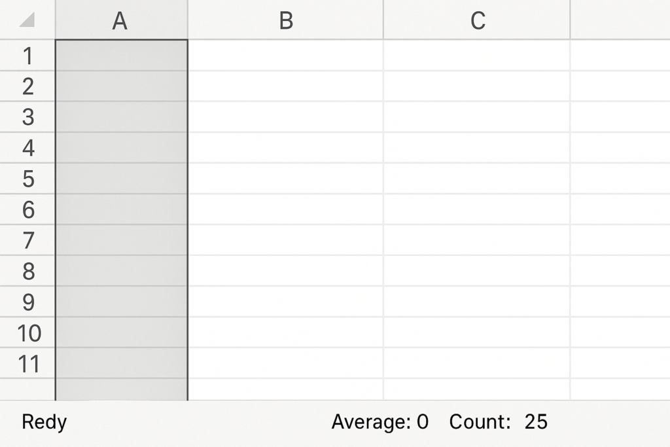Screen dimensions: 670x447
Task: Select column A header
Action: [x=121, y=20]
